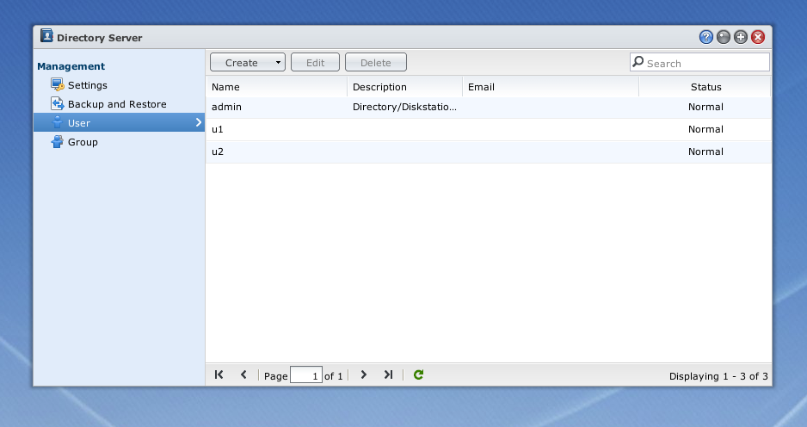This screenshot has width=807, height=427.
Task: Maximize window with plus icon
Action: 741,37
